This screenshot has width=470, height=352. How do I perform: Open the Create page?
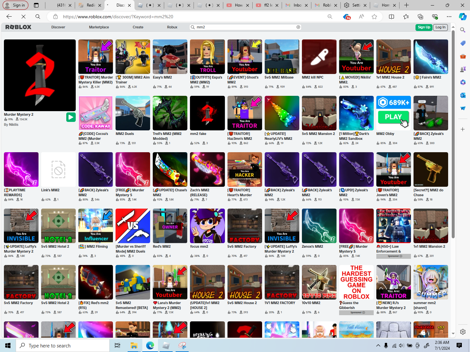point(138,27)
